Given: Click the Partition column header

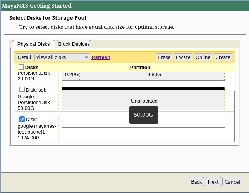Looking at the screenshot, I should coord(140,68).
